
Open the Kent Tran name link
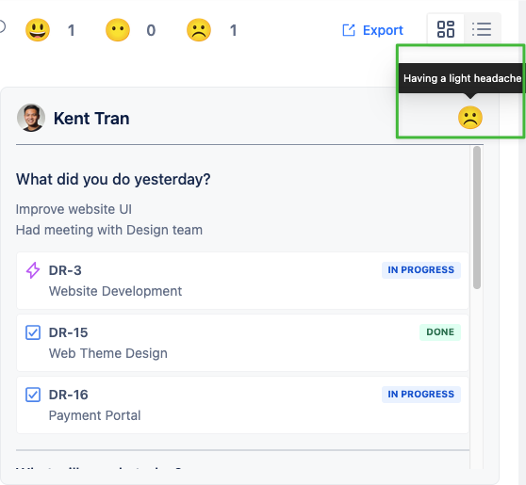point(91,119)
